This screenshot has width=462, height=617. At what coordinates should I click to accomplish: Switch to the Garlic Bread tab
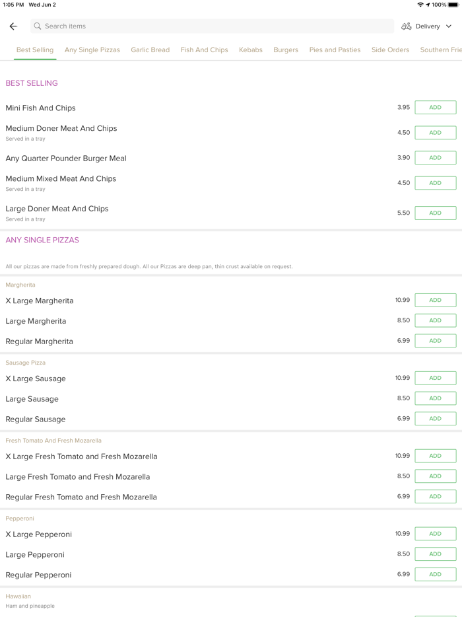pyautogui.click(x=150, y=50)
